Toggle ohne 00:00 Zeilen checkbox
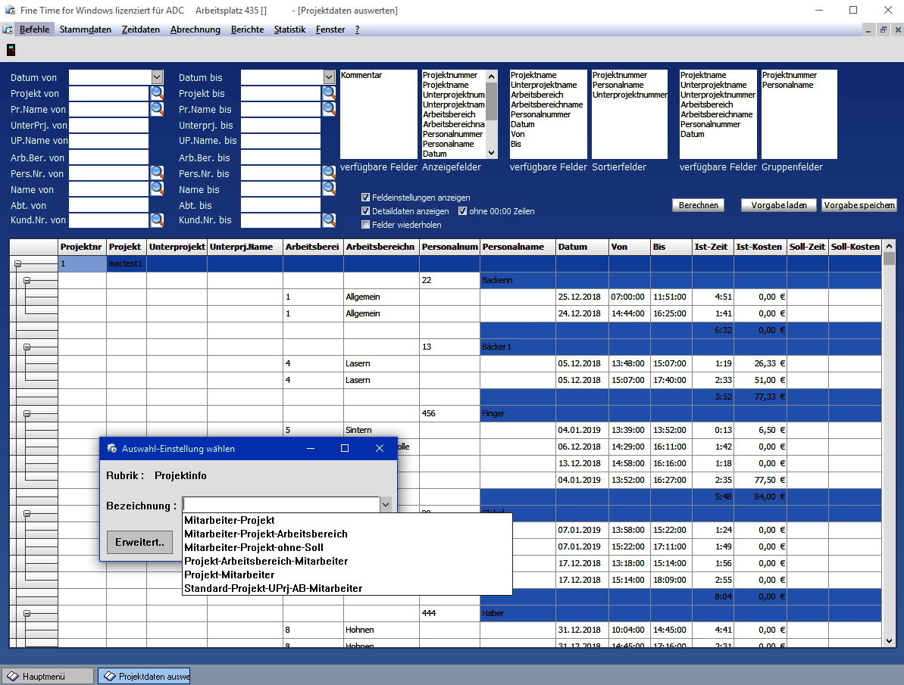Viewport: 904px width, 685px height. [462, 211]
